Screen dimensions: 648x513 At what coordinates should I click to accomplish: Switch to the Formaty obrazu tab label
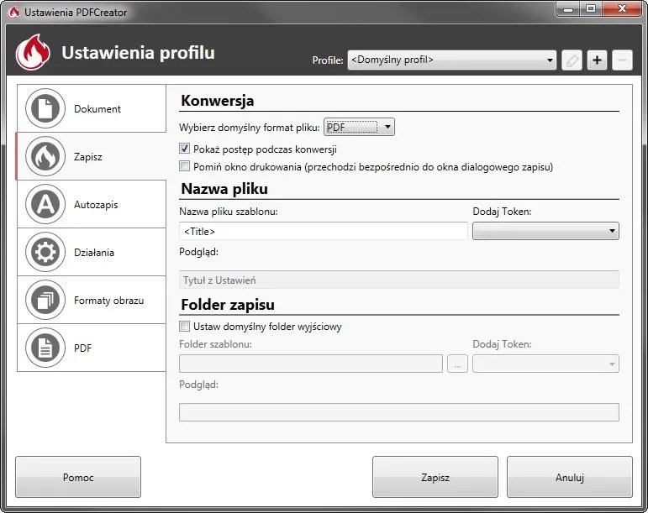(108, 300)
